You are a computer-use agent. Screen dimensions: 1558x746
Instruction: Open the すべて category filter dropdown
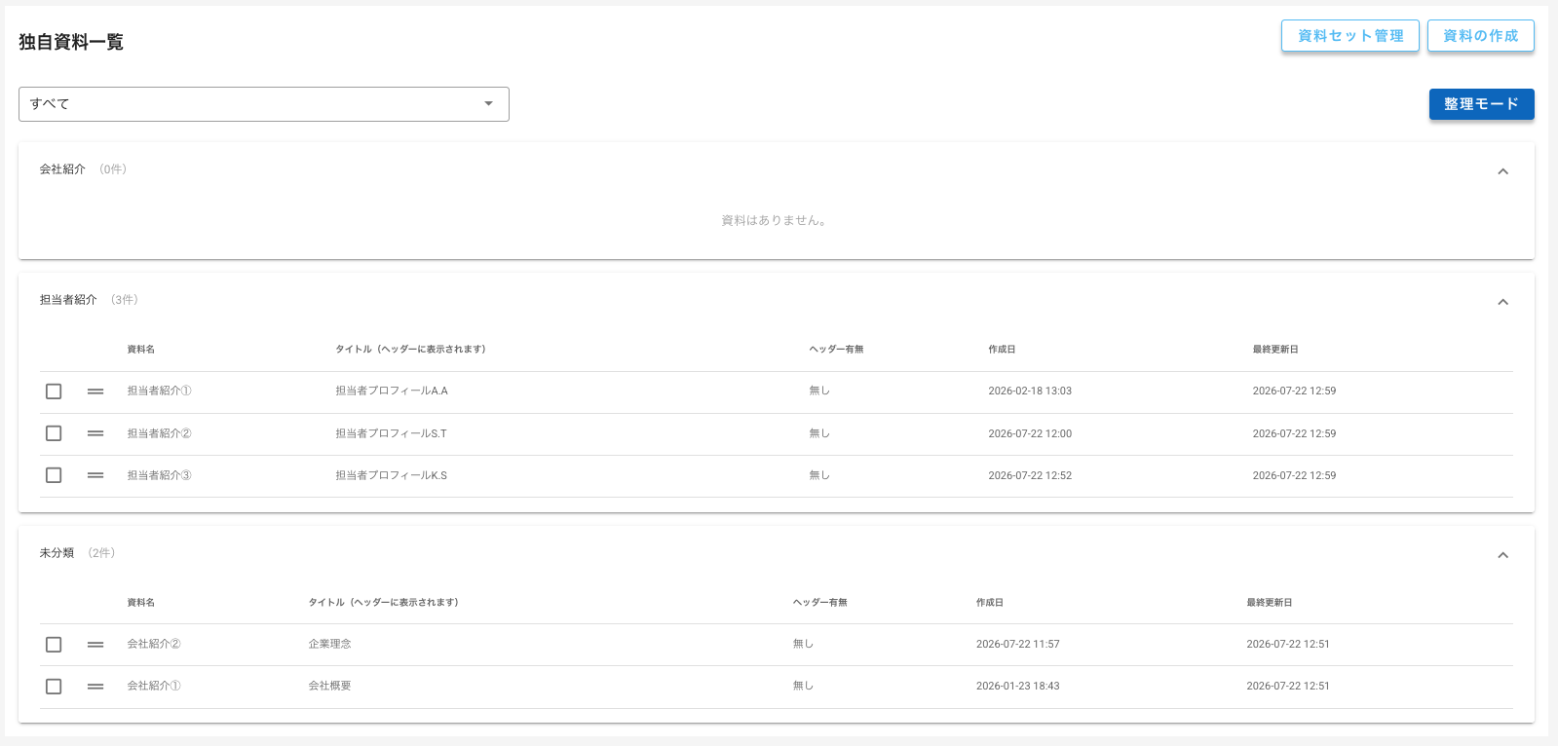[264, 104]
